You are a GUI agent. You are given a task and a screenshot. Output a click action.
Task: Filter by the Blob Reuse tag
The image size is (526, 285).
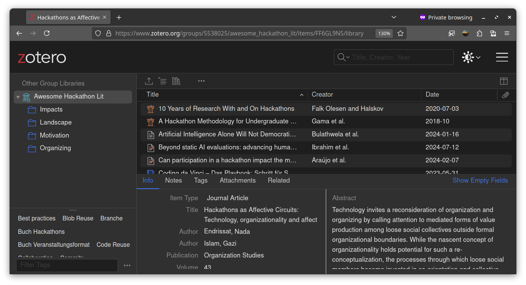78,218
